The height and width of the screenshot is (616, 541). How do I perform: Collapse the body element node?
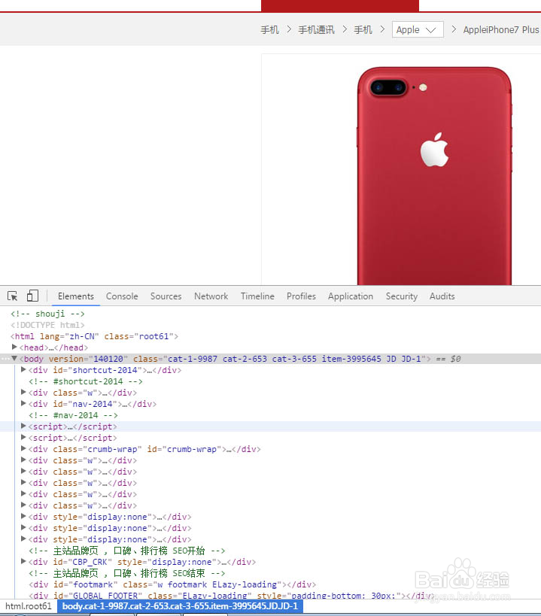(14, 358)
